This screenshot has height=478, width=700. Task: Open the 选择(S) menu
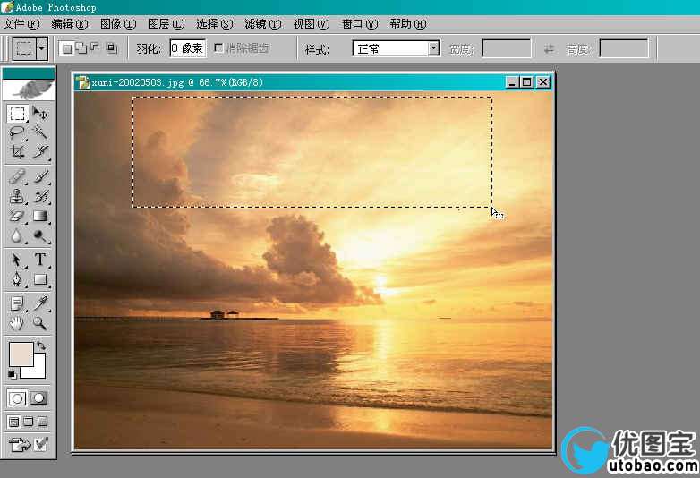click(215, 23)
